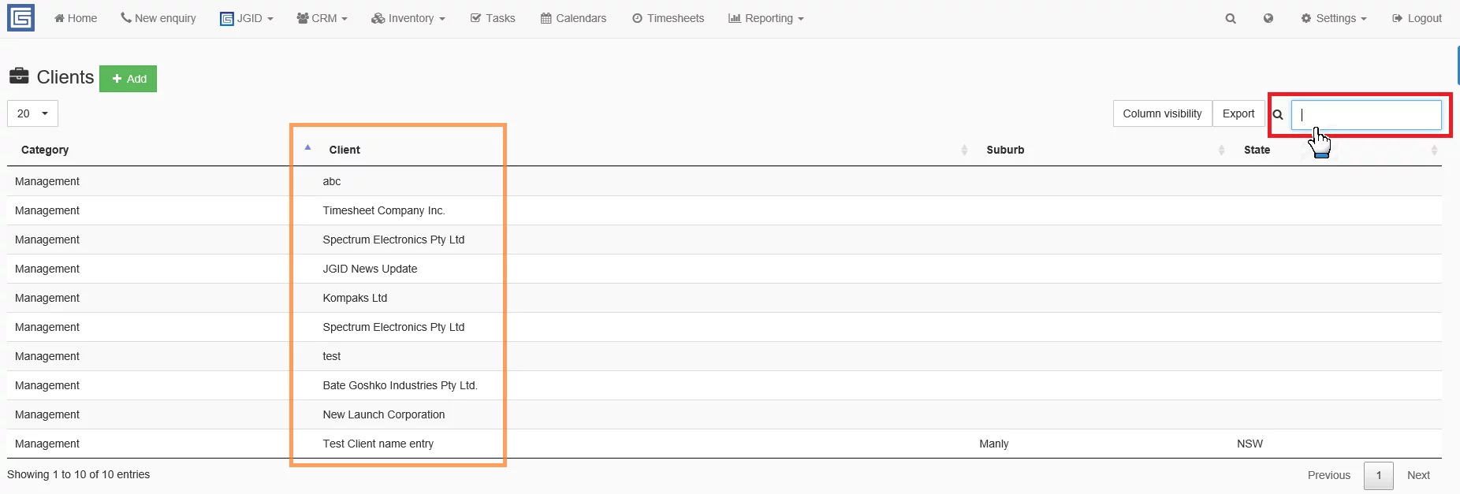This screenshot has height=494, width=1460.
Task: Click the JGID logo icon
Action: pyautogui.click(x=20, y=17)
